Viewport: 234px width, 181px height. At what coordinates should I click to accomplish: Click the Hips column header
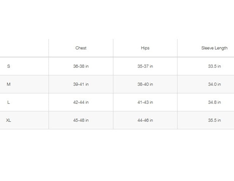coord(145,48)
